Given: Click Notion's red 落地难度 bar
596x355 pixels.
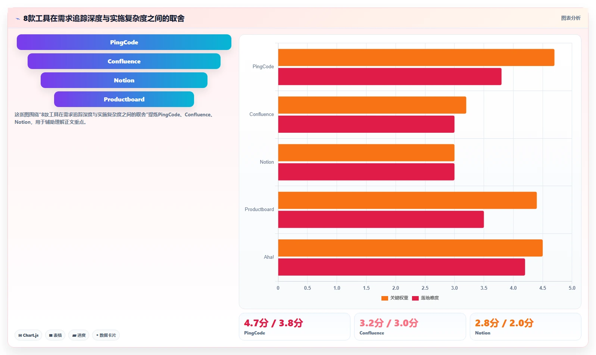Looking at the screenshot, I should [x=366, y=172].
